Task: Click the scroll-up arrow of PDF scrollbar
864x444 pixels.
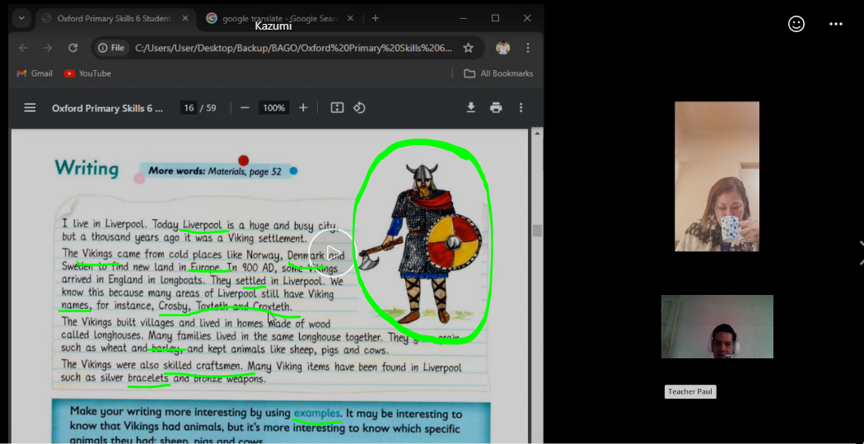Action: click(x=537, y=134)
